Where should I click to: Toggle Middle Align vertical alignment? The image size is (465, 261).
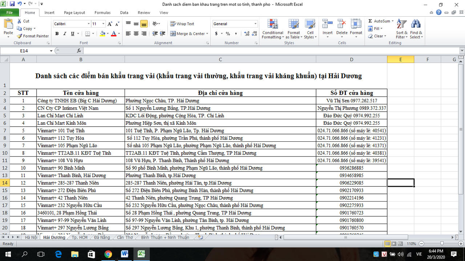(x=136, y=24)
